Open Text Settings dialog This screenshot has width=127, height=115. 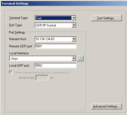pos(107,18)
